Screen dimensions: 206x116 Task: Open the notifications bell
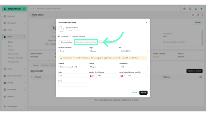pos(196,9)
